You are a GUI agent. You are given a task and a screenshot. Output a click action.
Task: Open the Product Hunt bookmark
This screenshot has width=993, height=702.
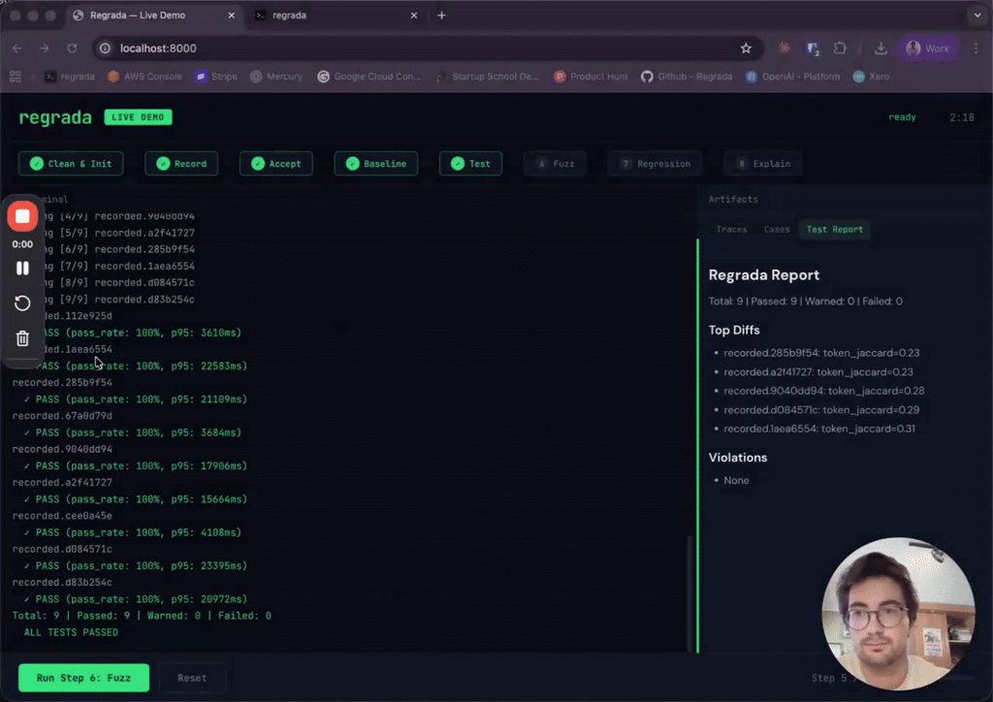click(x=591, y=77)
